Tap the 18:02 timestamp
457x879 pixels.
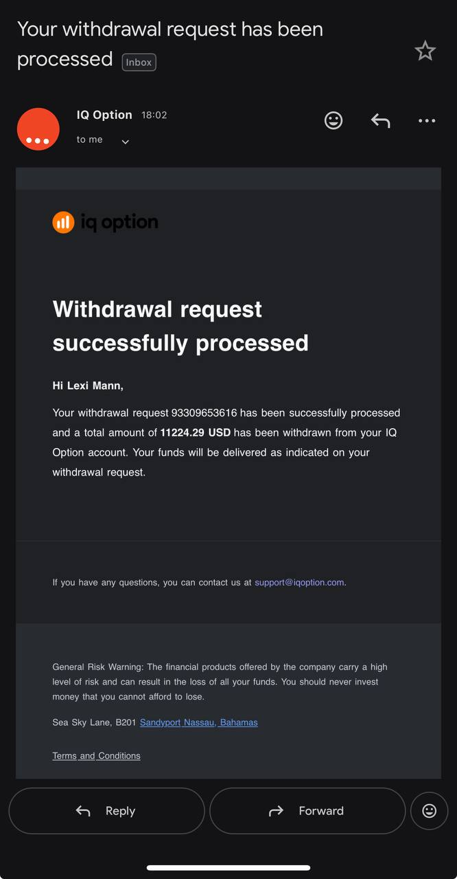click(x=154, y=115)
